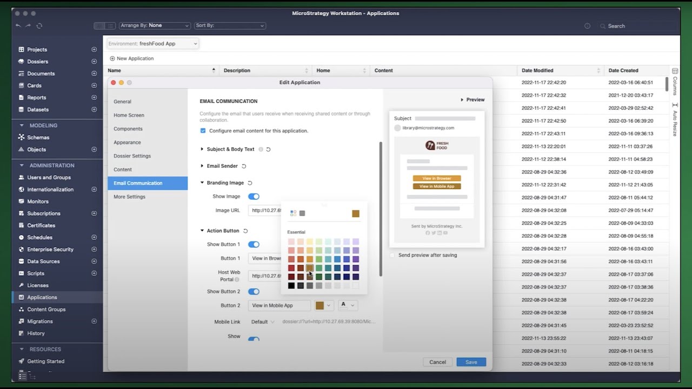Click the Cancel button
Image resolution: width=692 pixels, height=389 pixels.
437,362
